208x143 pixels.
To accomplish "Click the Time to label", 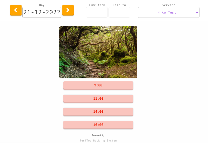I will (x=119, y=5).
